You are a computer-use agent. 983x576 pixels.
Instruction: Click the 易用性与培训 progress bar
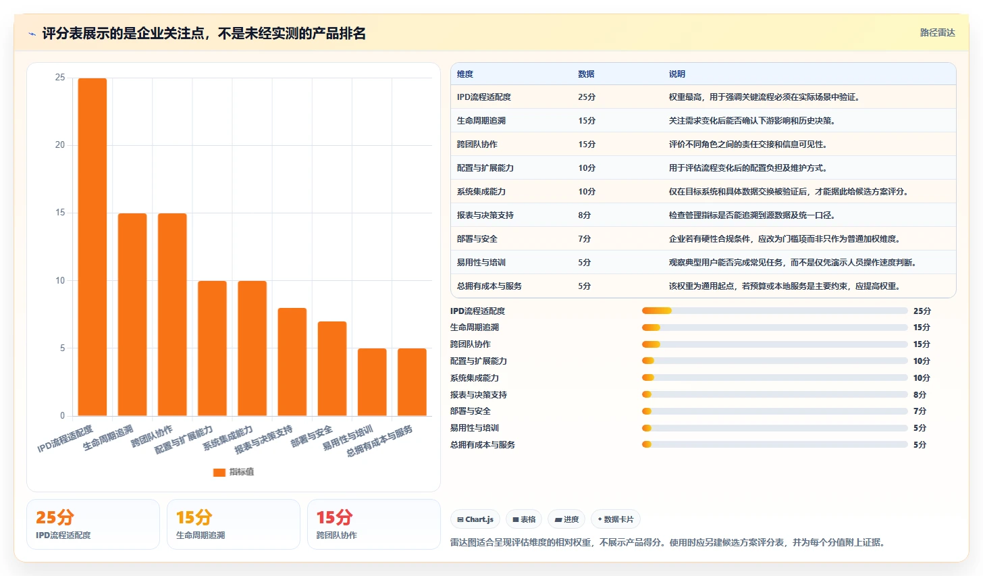tap(774, 427)
